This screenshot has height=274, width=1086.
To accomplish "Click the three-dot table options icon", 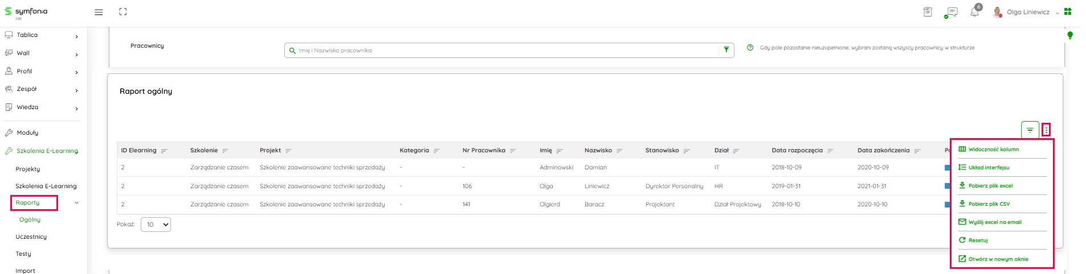I will [x=1046, y=130].
